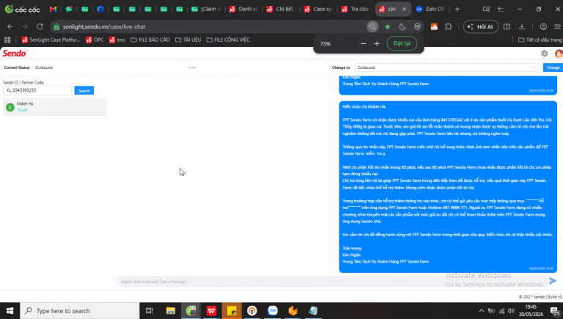Screen dimensions: 563x319
Task: Open the extensions puzzle icon
Action: [448, 26]
